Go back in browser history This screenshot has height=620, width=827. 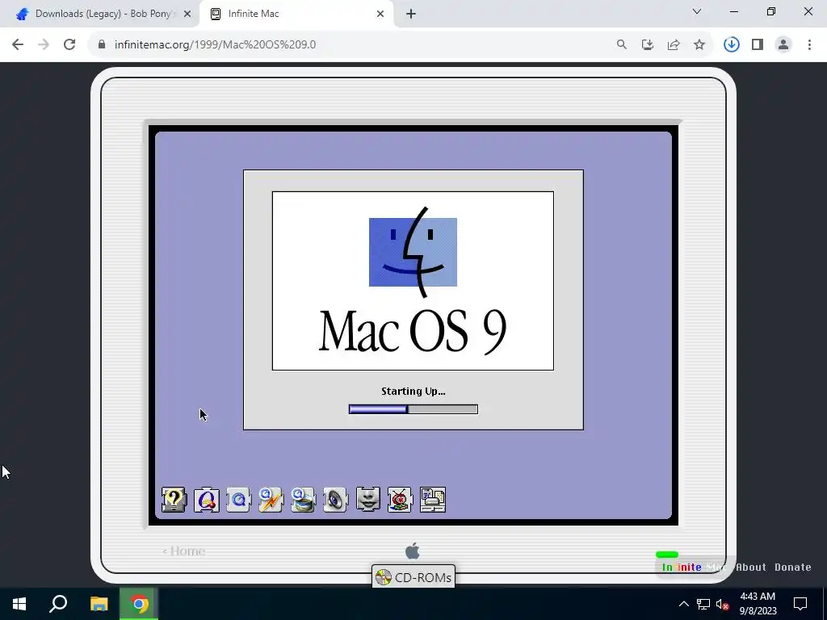[x=18, y=44]
